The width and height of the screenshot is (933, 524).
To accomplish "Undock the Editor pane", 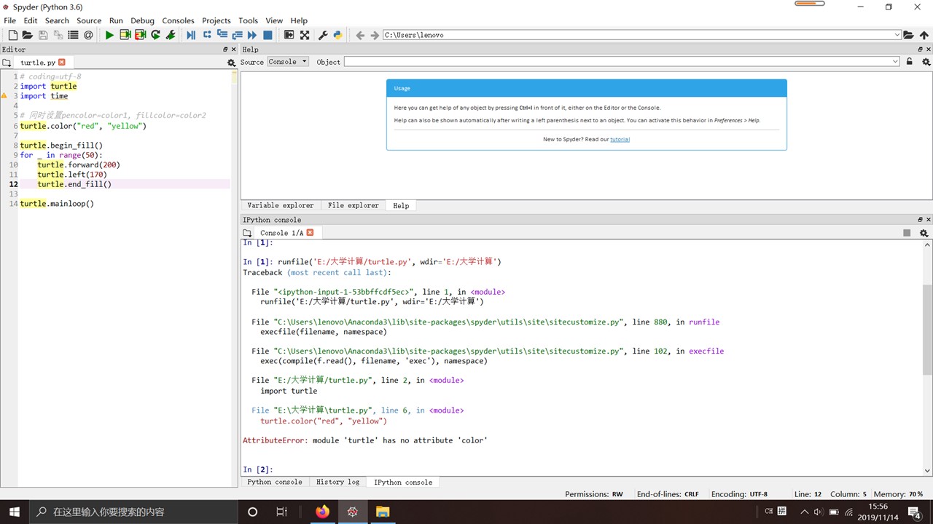I will (225, 49).
